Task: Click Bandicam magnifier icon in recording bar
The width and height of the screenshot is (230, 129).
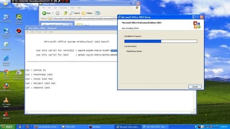Action: (x=16, y=1)
